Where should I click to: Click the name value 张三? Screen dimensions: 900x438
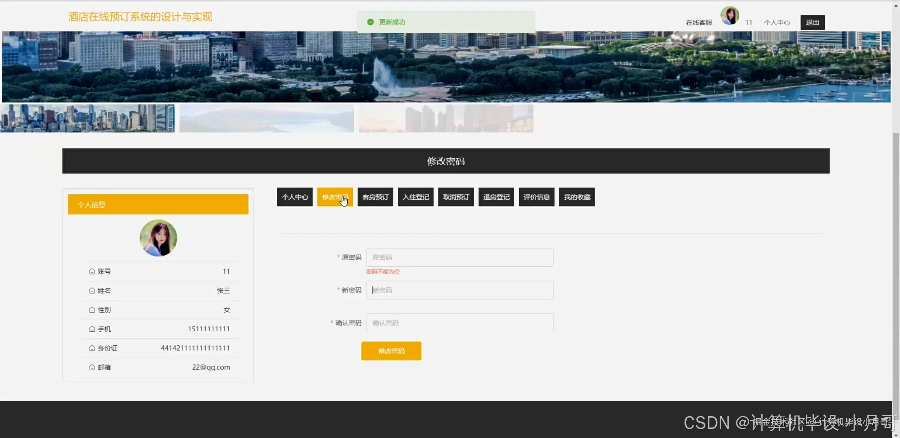click(223, 291)
